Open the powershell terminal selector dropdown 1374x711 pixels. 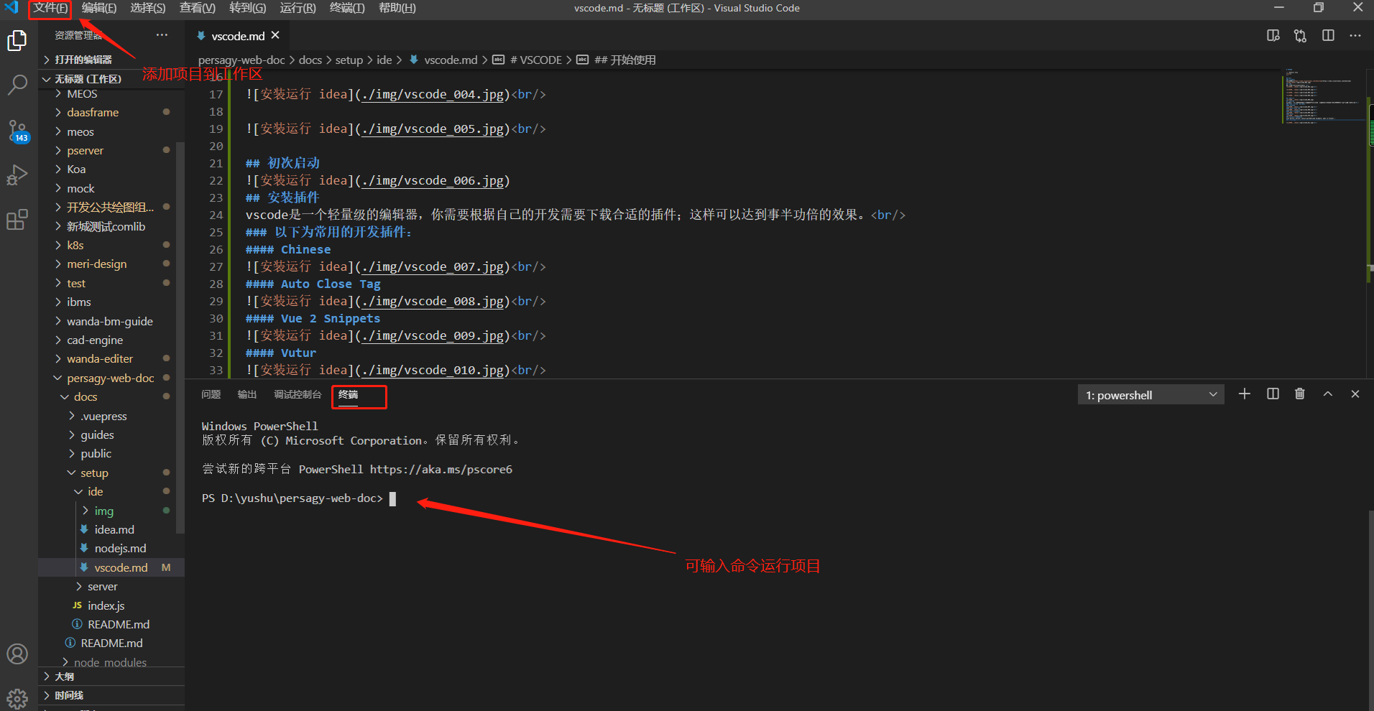[1150, 395]
